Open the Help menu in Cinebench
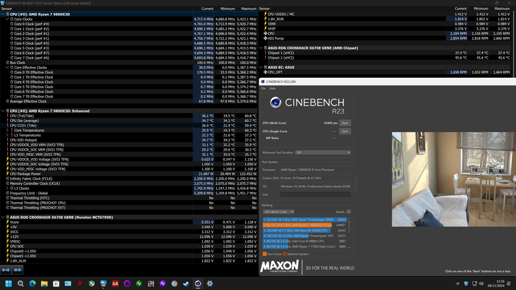The image size is (516, 290). pyautogui.click(x=273, y=89)
